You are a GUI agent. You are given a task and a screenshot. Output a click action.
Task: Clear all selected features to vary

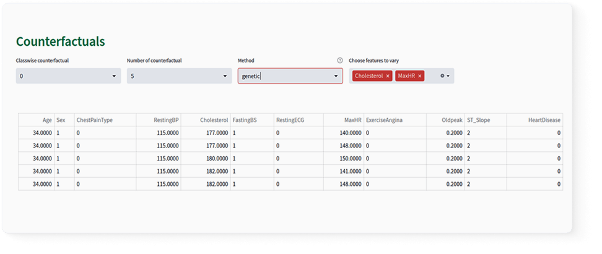click(x=442, y=76)
